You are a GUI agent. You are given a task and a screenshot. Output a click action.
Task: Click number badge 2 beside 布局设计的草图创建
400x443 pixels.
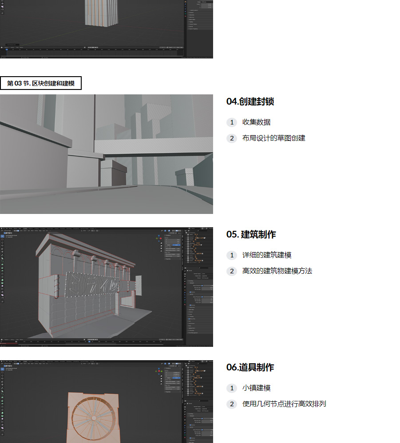click(x=232, y=138)
